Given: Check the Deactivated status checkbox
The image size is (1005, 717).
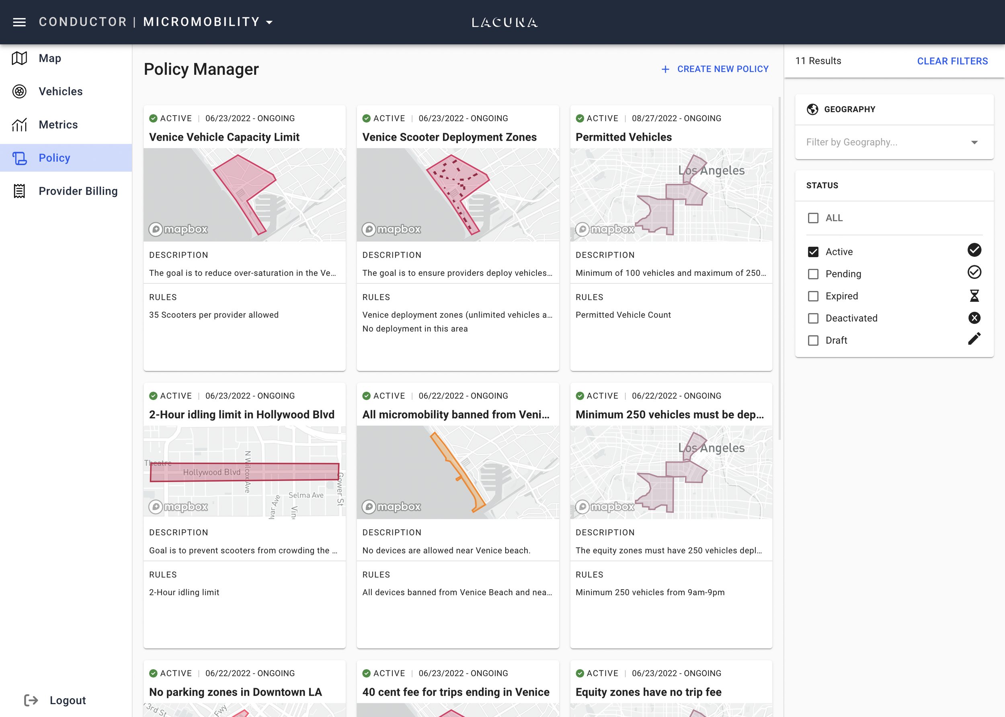Looking at the screenshot, I should point(813,318).
